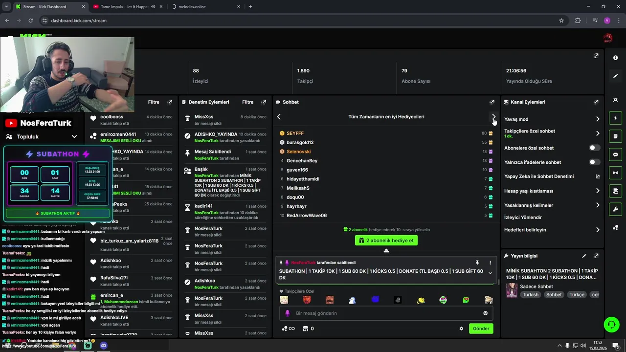Image resolution: width=626 pixels, height=352 pixels.
Task: Click the pencil edit icon in right sidebar
Action: [615, 76]
